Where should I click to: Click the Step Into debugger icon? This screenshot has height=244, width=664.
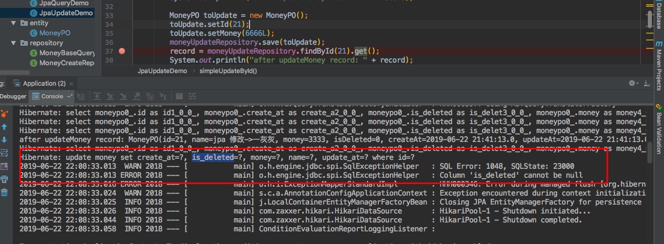pyautogui.click(x=111, y=96)
